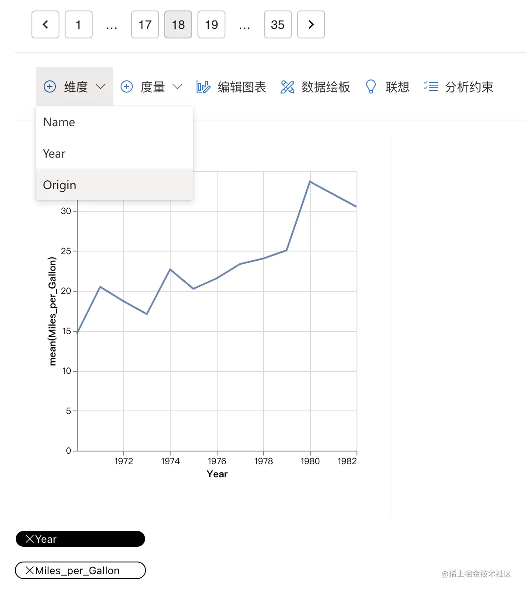Select the Miles_per_Gallon pill text
The width and height of the screenshot is (526, 593).
[x=77, y=571]
